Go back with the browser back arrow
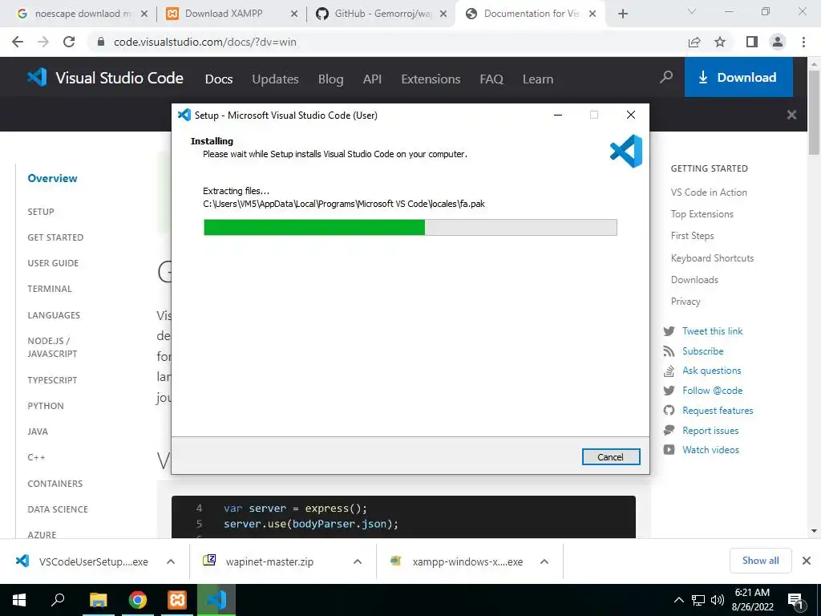 click(18, 42)
